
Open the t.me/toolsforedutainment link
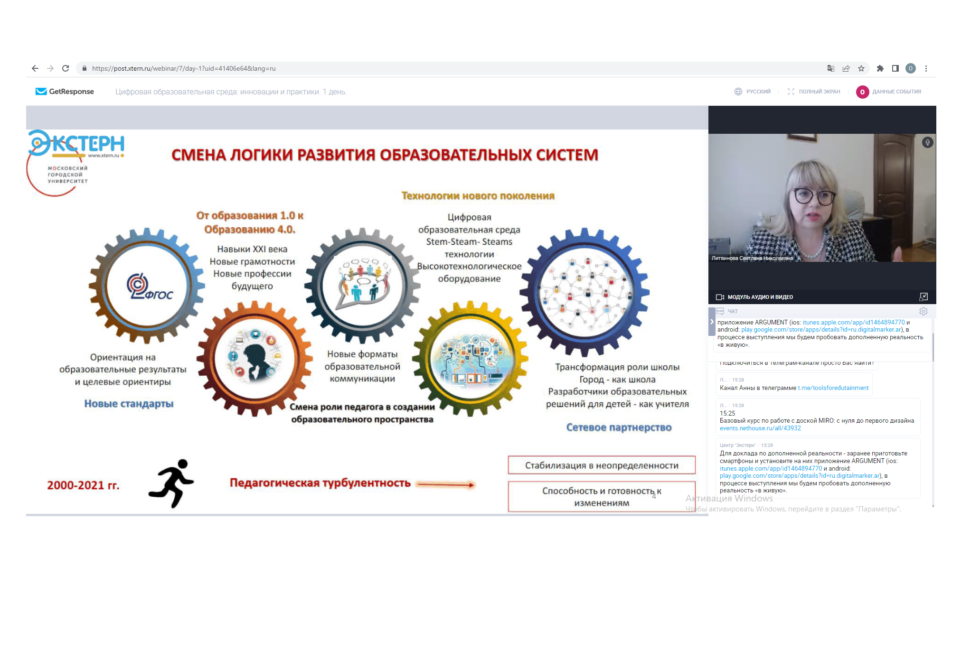[x=833, y=388]
